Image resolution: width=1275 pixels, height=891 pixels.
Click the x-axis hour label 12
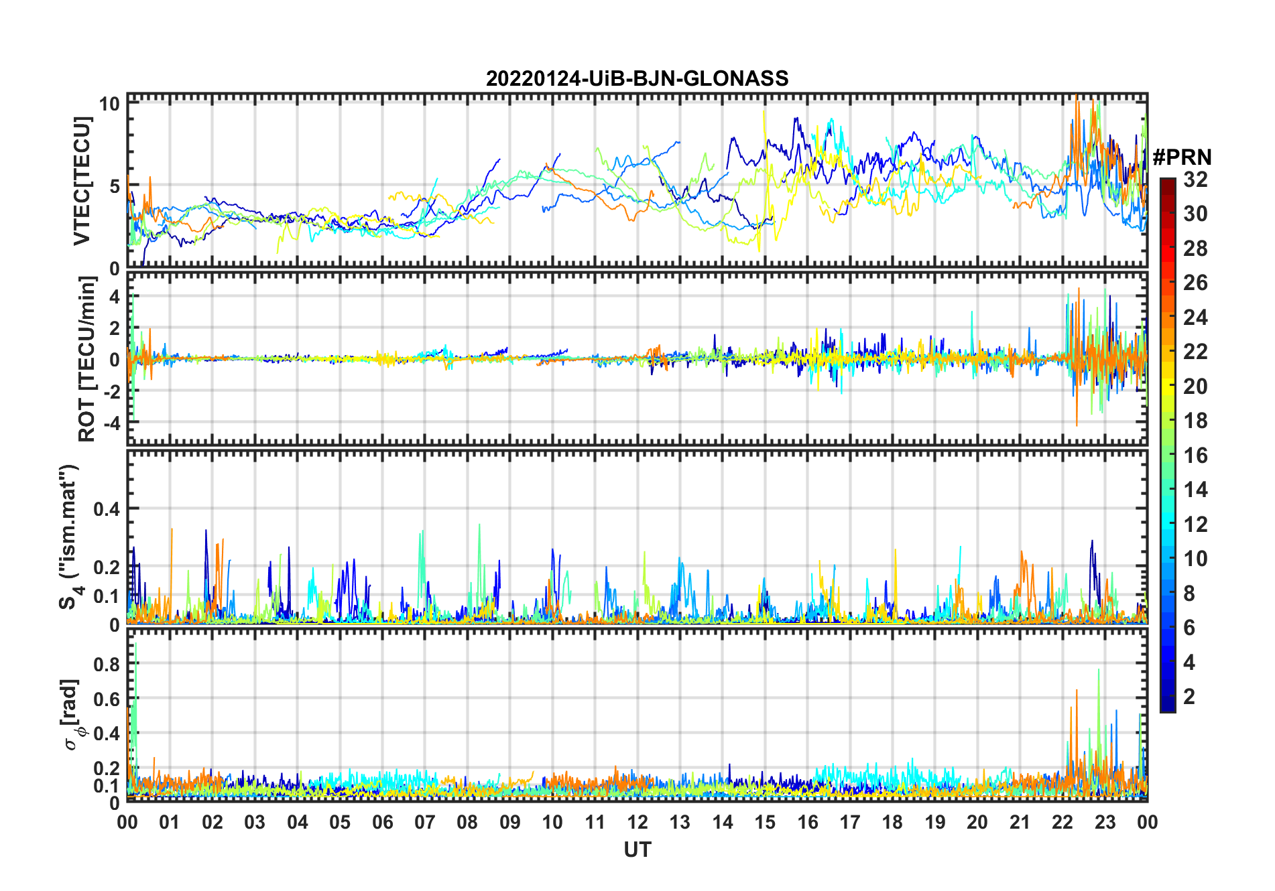click(637, 822)
